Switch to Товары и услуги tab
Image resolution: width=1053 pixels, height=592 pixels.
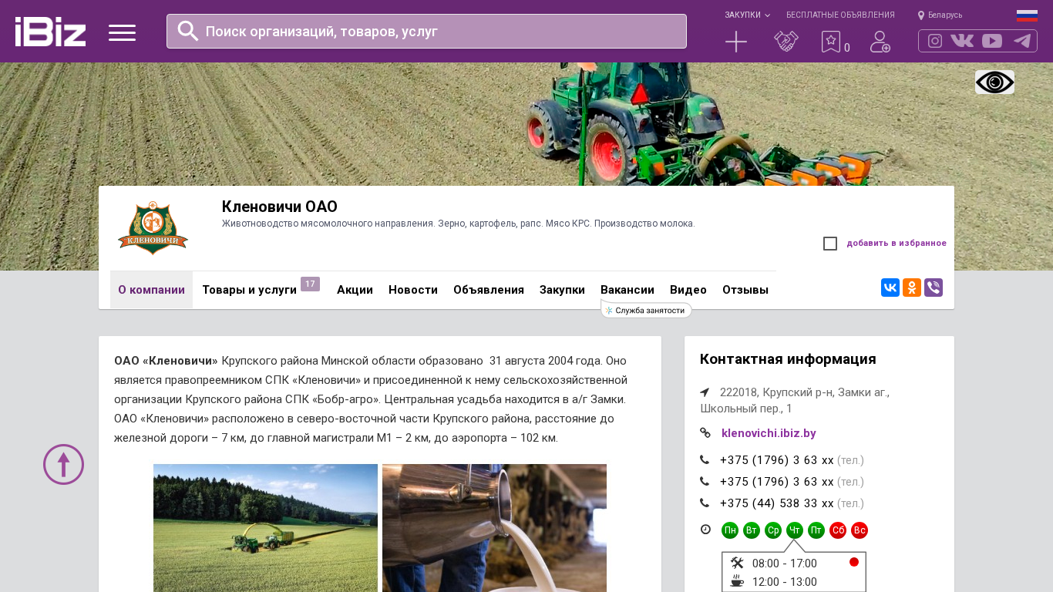tap(249, 290)
